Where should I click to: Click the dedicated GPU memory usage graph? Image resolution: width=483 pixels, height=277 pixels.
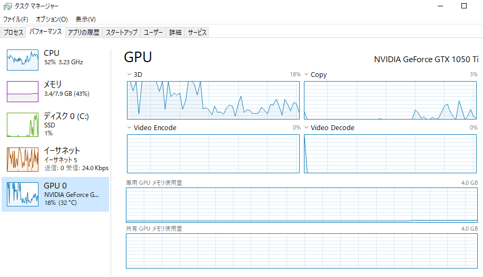pyautogui.click(x=302, y=205)
